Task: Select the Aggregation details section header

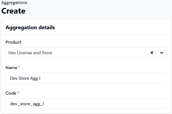Action: [x=30, y=27]
